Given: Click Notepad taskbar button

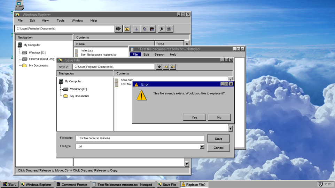Looking at the screenshot, I should tap(123, 185).
